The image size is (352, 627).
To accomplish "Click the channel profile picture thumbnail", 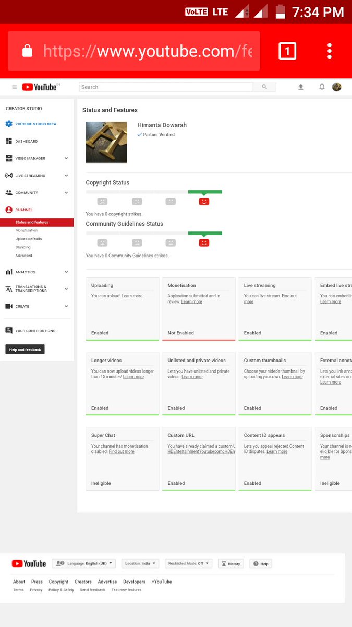I will 106,142.
